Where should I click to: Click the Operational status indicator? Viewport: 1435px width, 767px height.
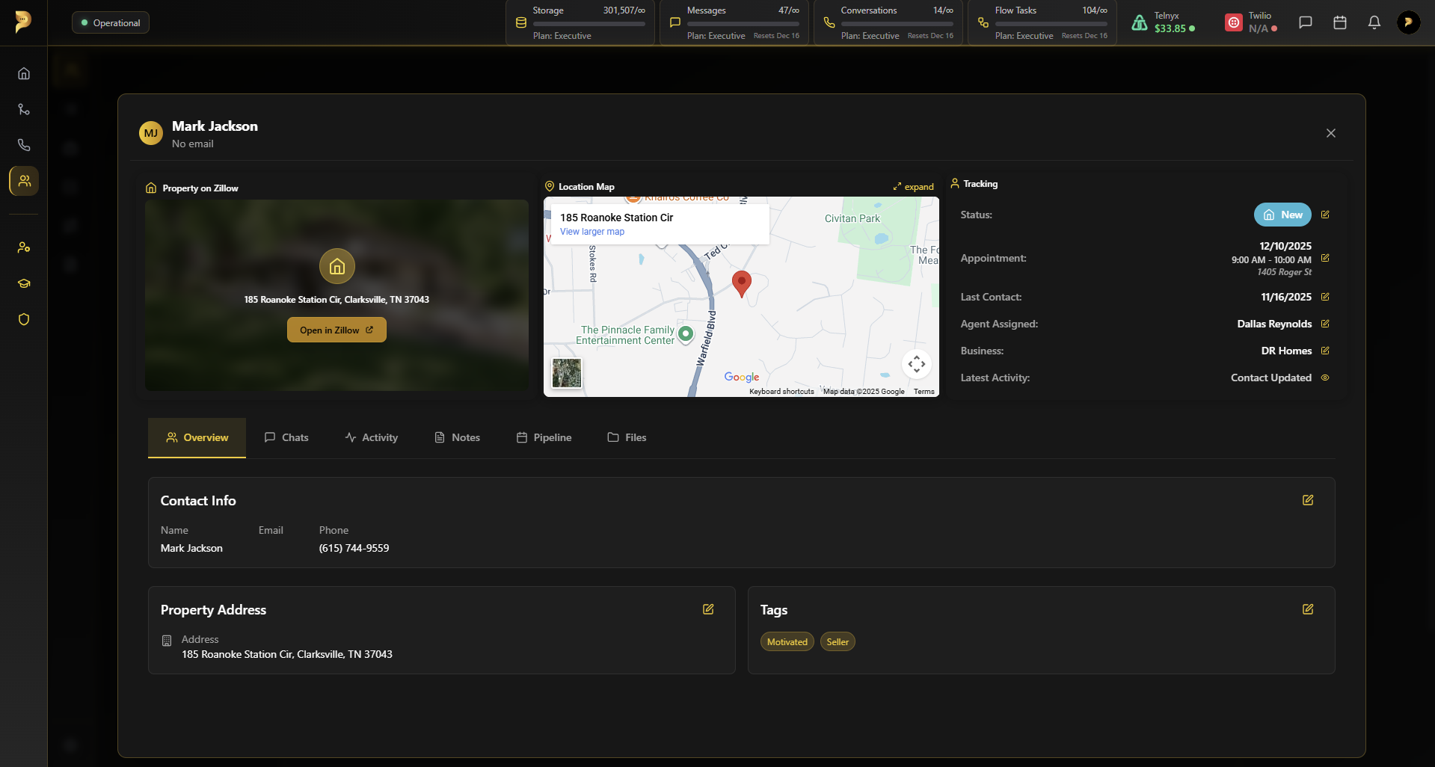coord(111,22)
